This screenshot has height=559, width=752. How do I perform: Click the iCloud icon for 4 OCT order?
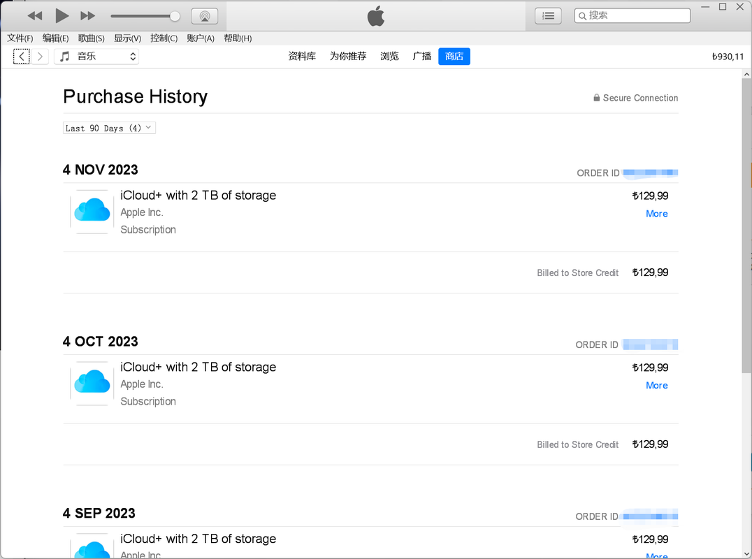(x=92, y=383)
